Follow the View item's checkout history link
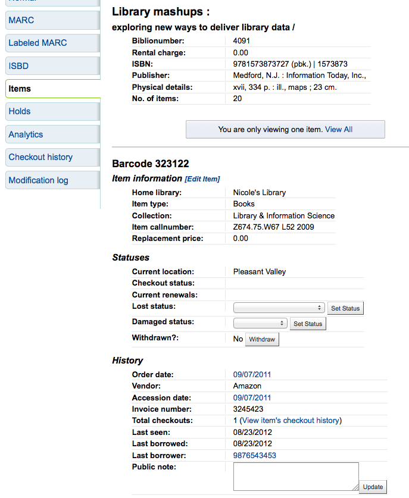The height and width of the screenshot is (498, 409). [x=291, y=421]
